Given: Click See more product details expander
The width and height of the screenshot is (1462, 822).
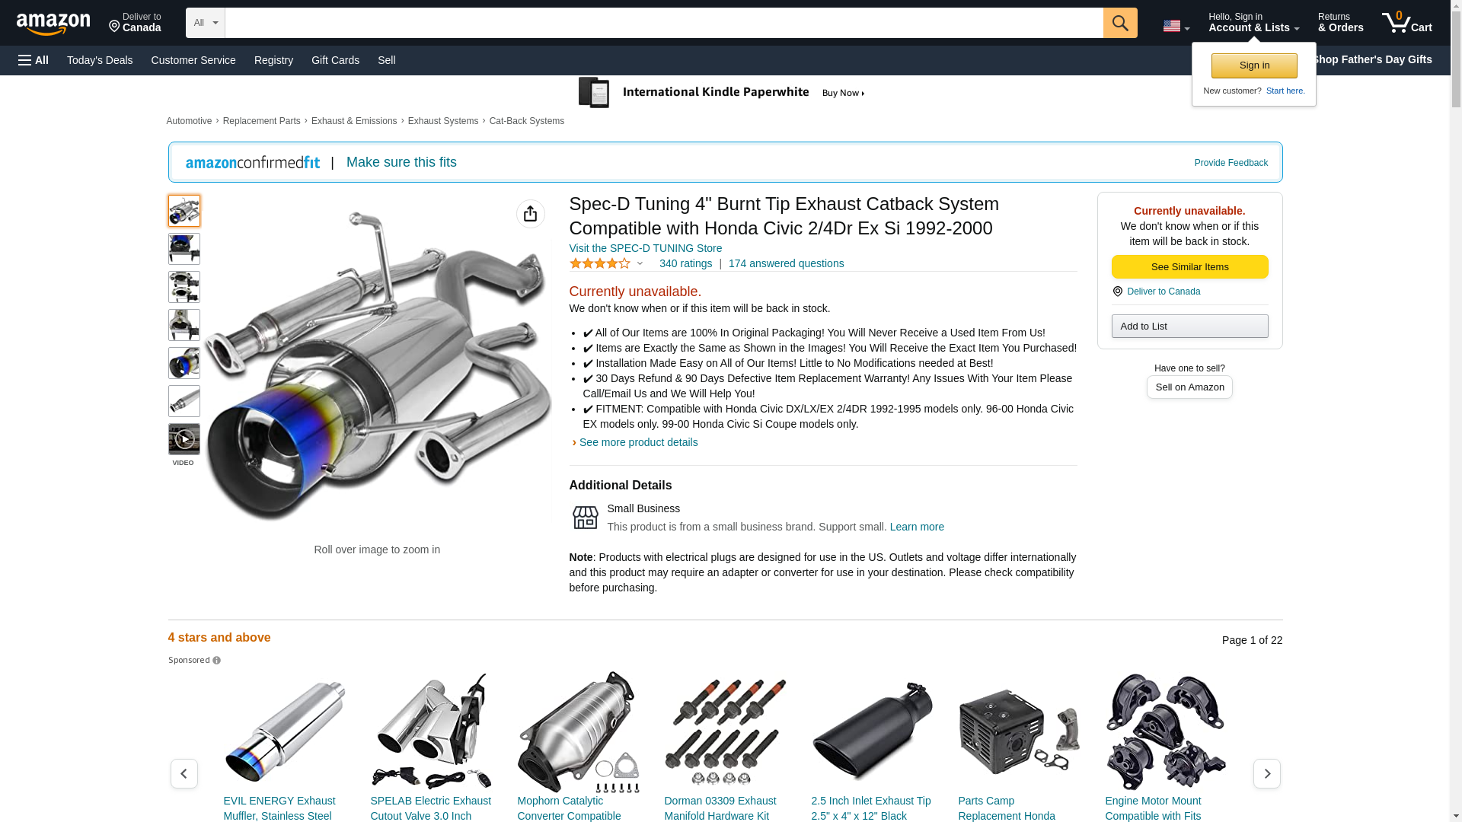Looking at the screenshot, I should [x=637, y=442].
